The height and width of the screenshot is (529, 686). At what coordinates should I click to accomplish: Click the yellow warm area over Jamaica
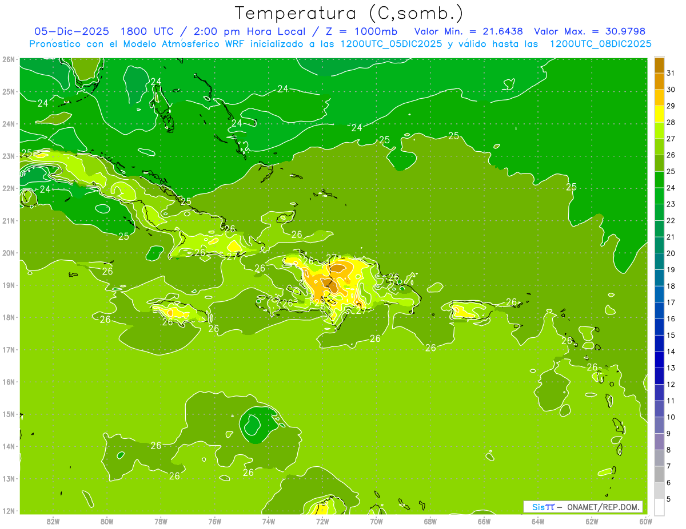click(174, 312)
